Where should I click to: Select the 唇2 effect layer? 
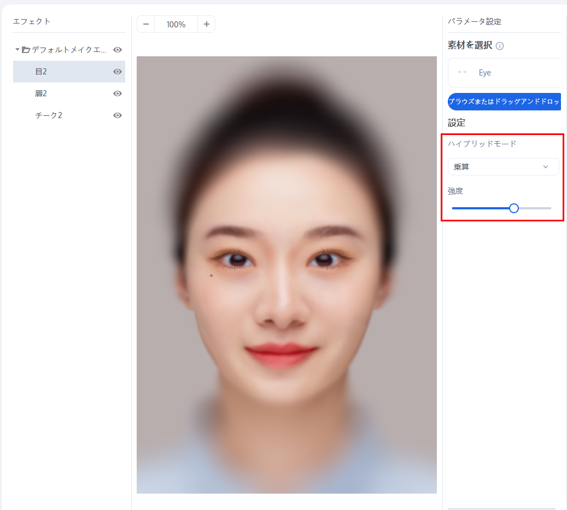pos(69,93)
